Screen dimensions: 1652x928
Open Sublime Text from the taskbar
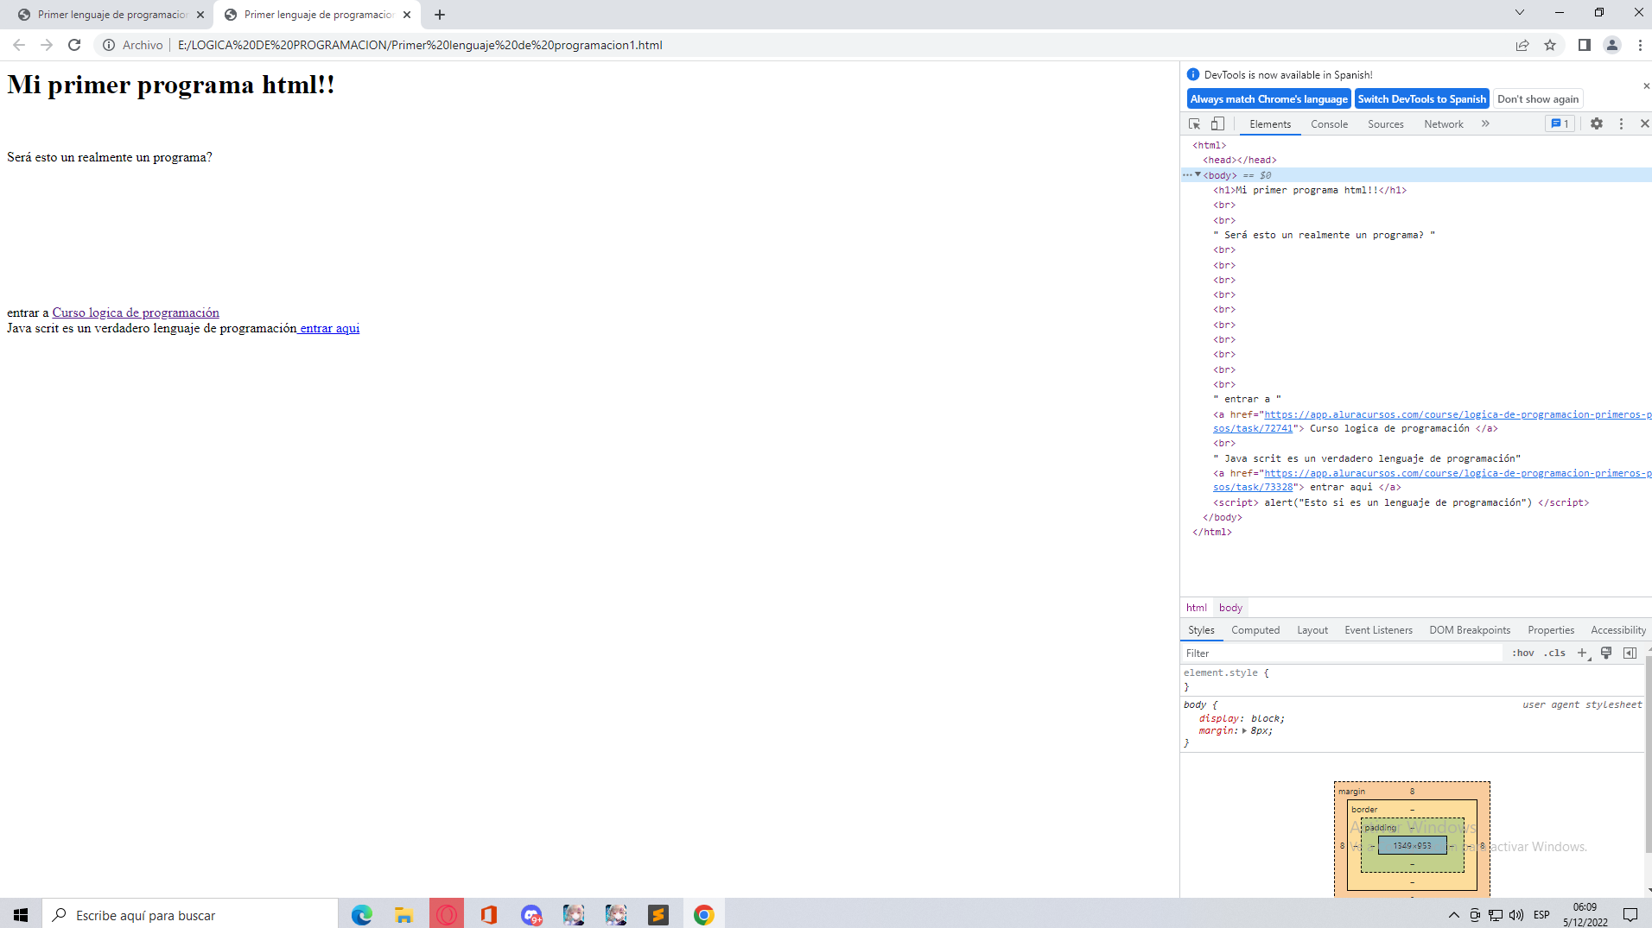click(x=658, y=914)
